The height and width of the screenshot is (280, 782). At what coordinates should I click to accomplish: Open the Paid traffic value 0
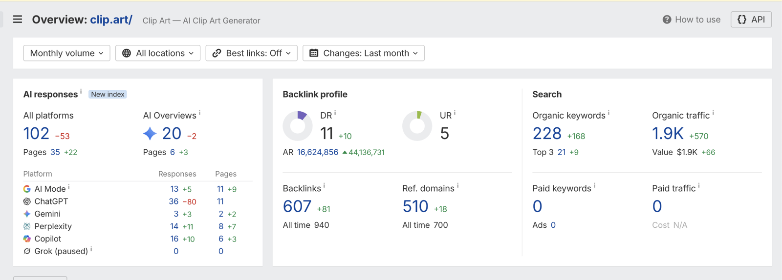point(657,206)
